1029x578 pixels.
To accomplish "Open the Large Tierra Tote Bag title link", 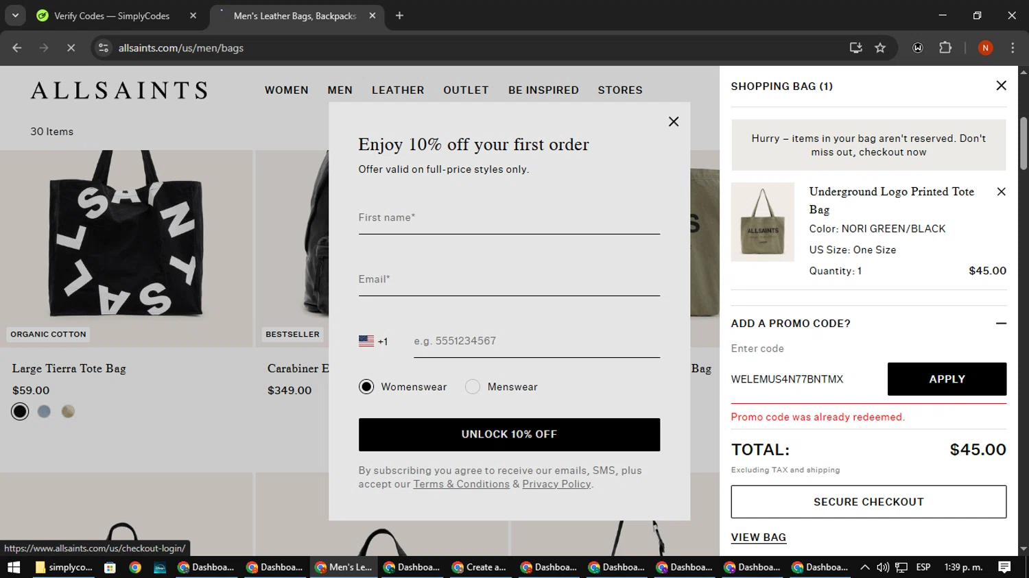I will [x=69, y=369].
